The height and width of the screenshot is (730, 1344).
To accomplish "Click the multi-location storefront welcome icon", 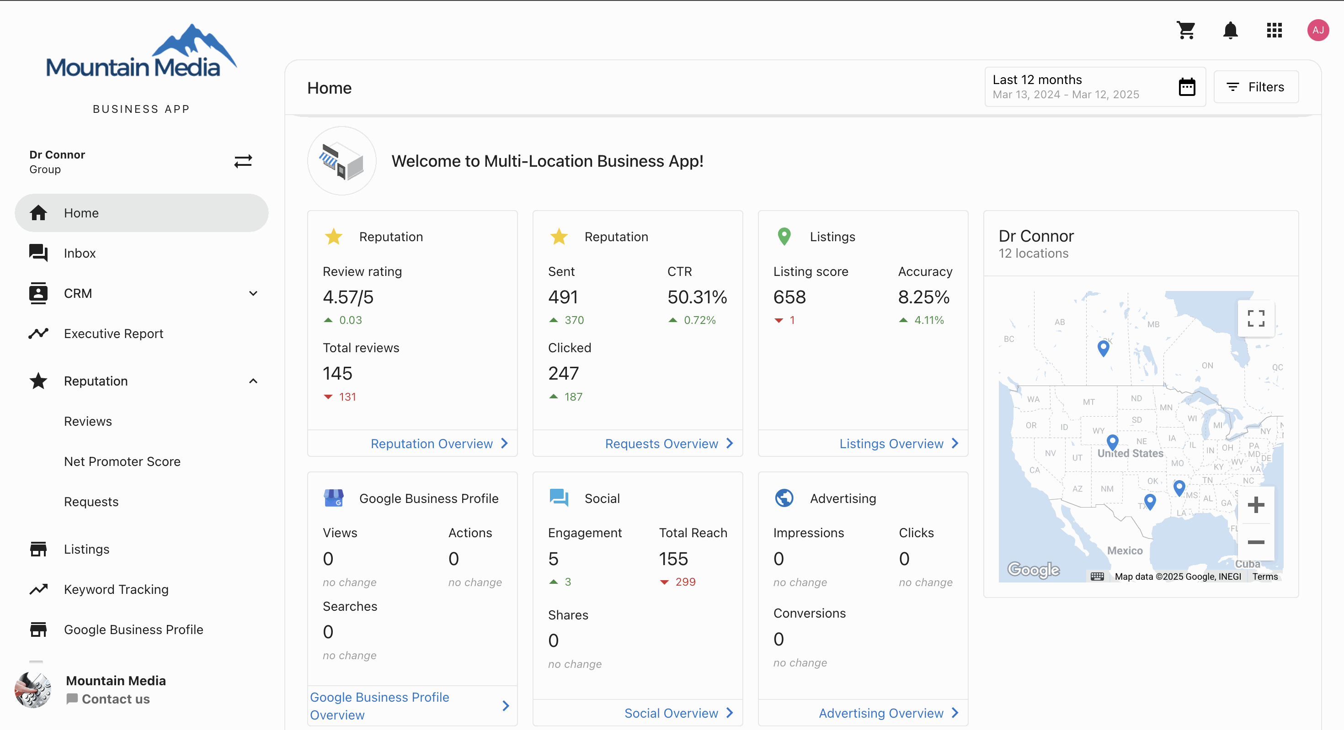I will (342, 161).
